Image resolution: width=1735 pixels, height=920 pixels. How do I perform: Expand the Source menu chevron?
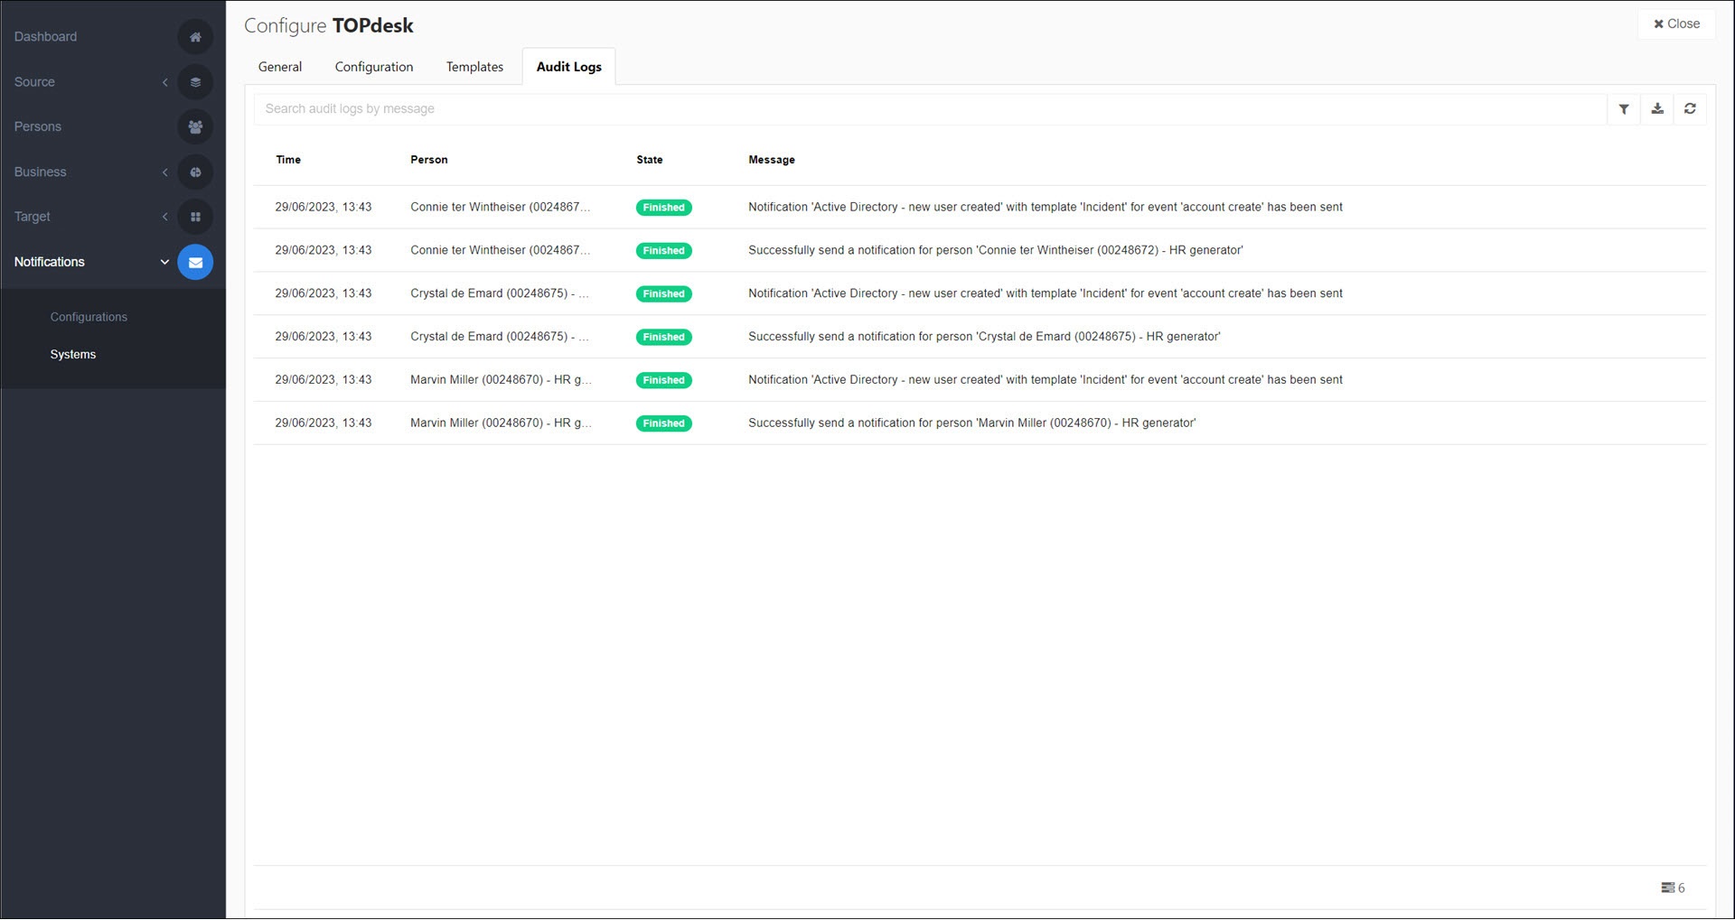pyautogui.click(x=165, y=82)
